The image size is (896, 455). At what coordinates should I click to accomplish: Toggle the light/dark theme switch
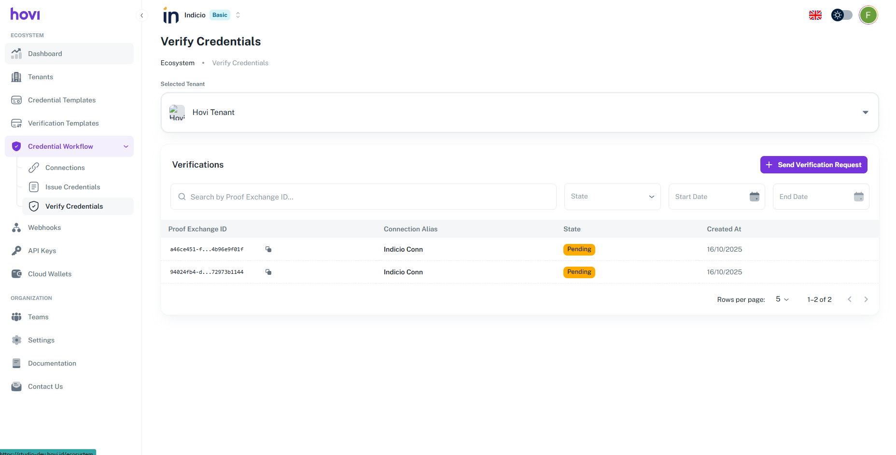841,15
